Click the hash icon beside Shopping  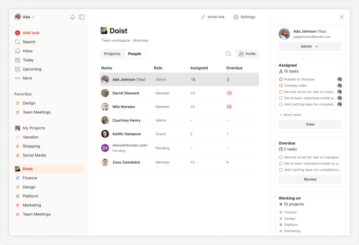click(18, 146)
